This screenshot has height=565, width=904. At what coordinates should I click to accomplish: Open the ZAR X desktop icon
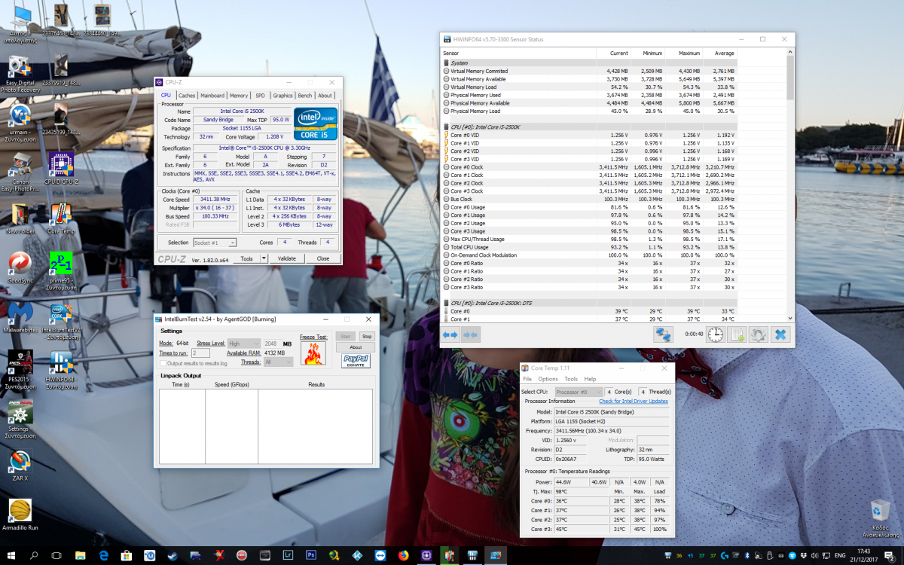20,466
